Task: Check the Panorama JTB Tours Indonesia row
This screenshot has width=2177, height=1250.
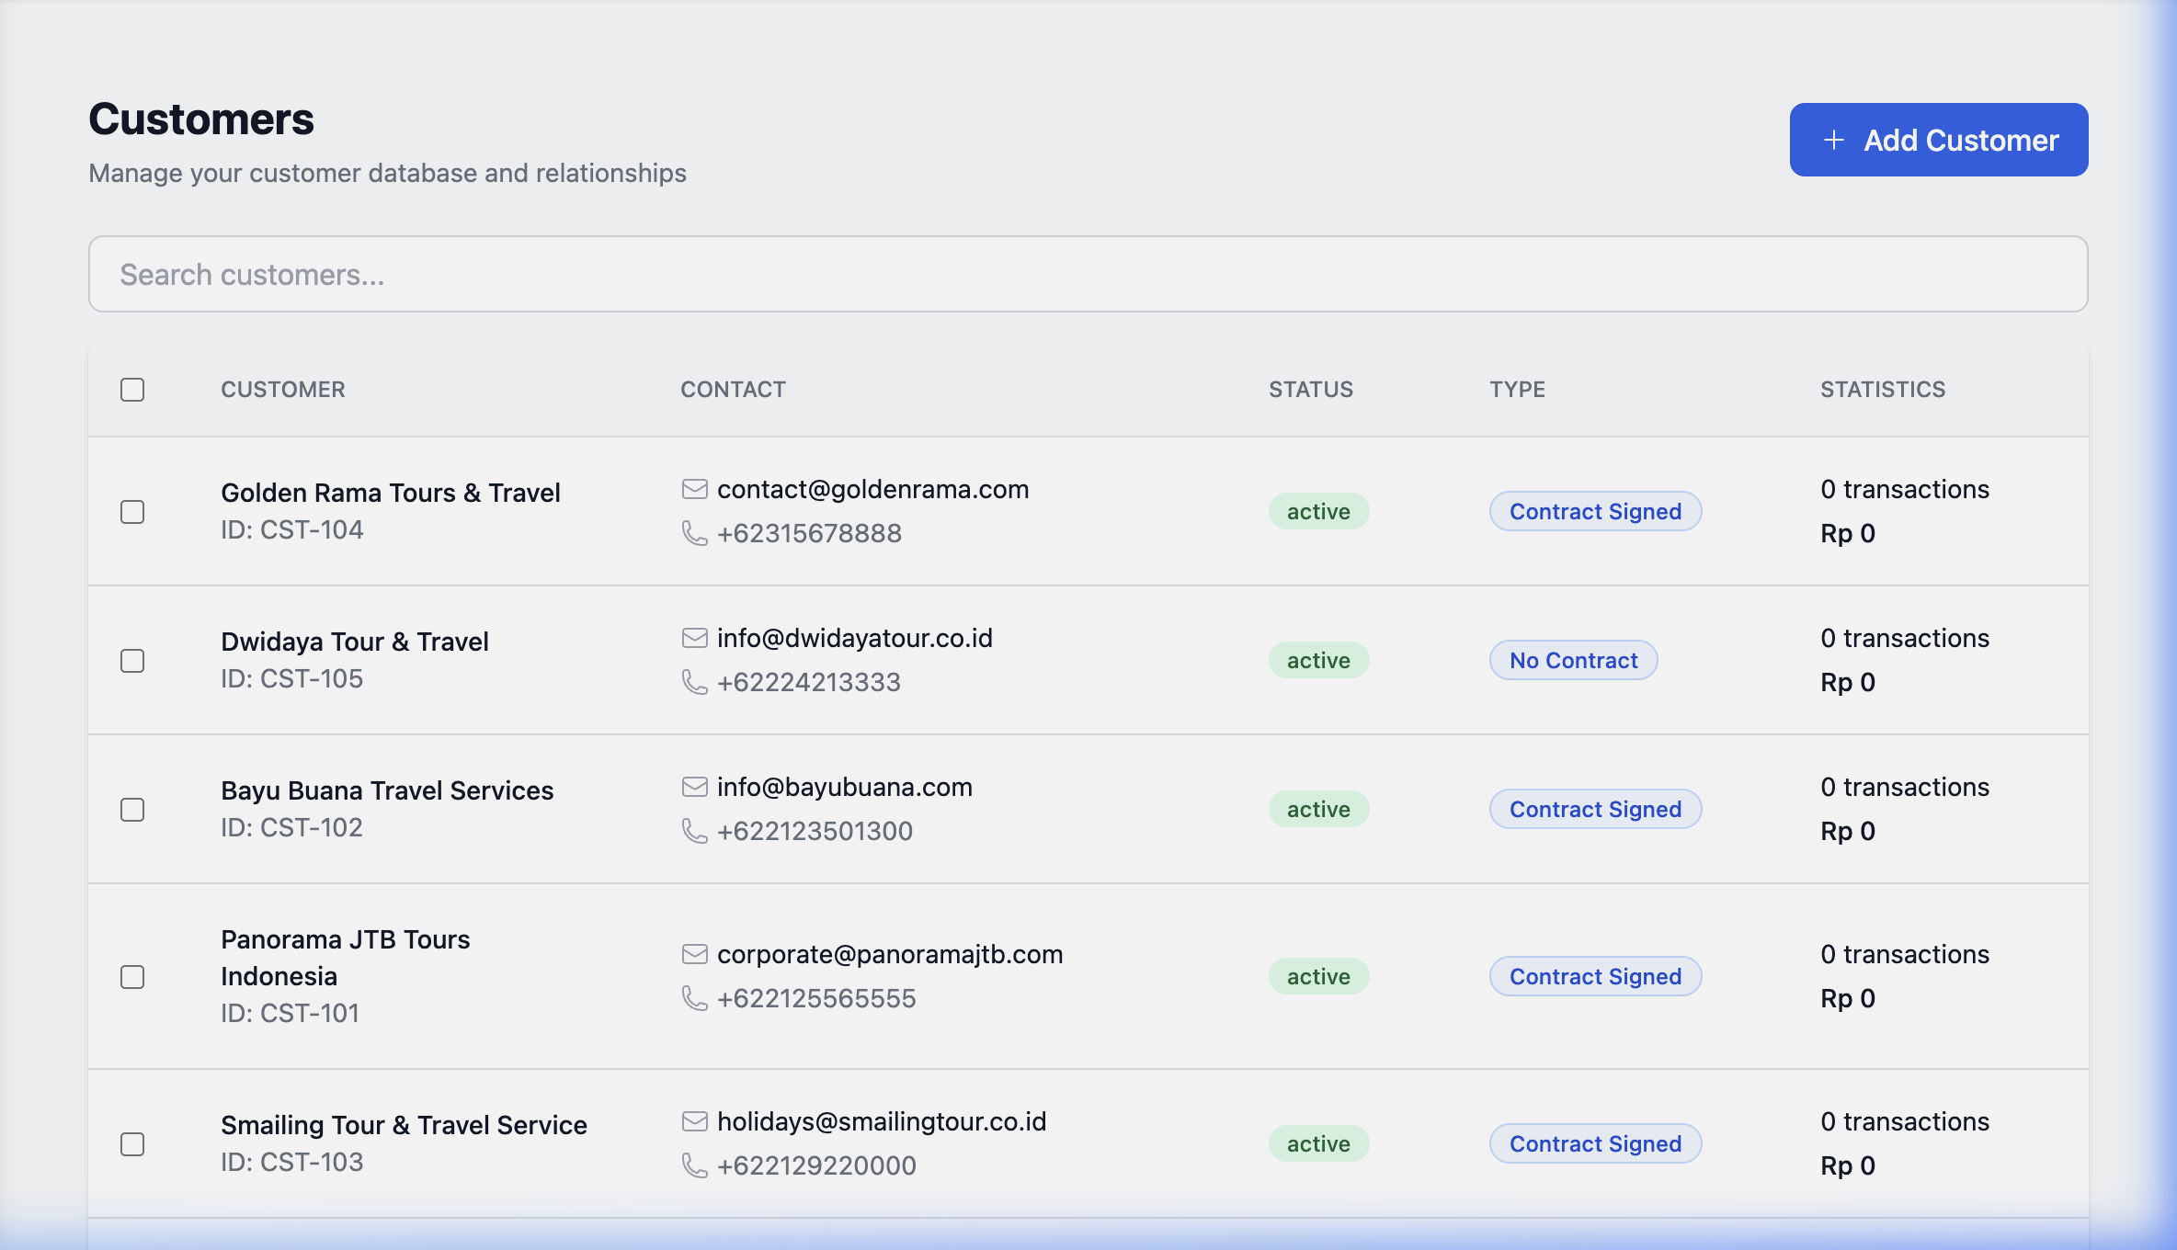Action: [x=132, y=977]
